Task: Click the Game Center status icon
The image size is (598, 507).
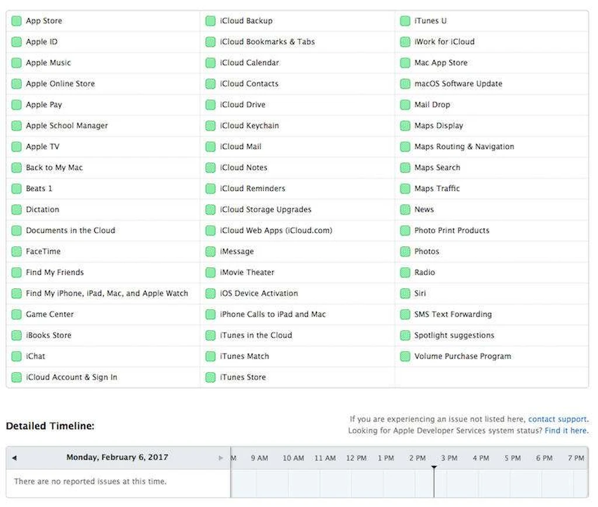Action: pyautogui.click(x=16, y=315)
